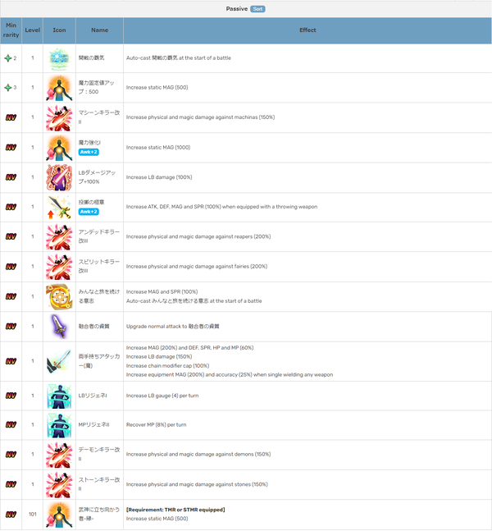This screenshot has height=531, width=492.
Task: Click the 3-star rarity icon in second row
Action: (x=7, y=88)
